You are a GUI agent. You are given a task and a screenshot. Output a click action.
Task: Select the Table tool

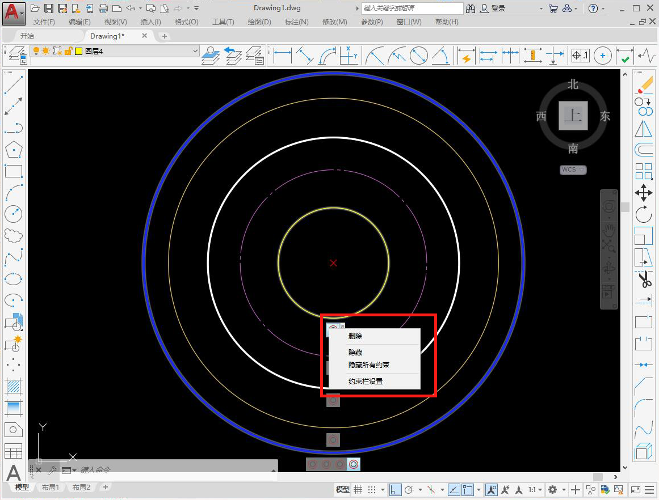[x=14, y=451]
